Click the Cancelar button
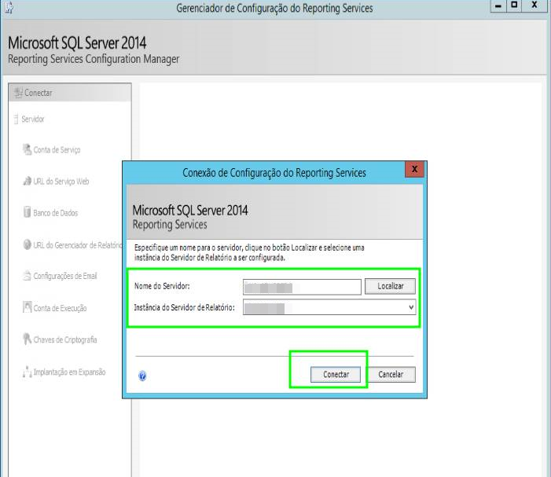The height and width of the screenshot is (477, 551). (391, 374)
